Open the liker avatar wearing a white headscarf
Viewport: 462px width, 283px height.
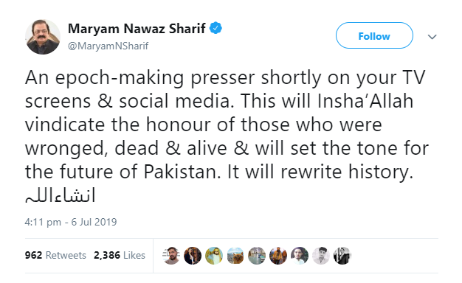pos(214,255)
